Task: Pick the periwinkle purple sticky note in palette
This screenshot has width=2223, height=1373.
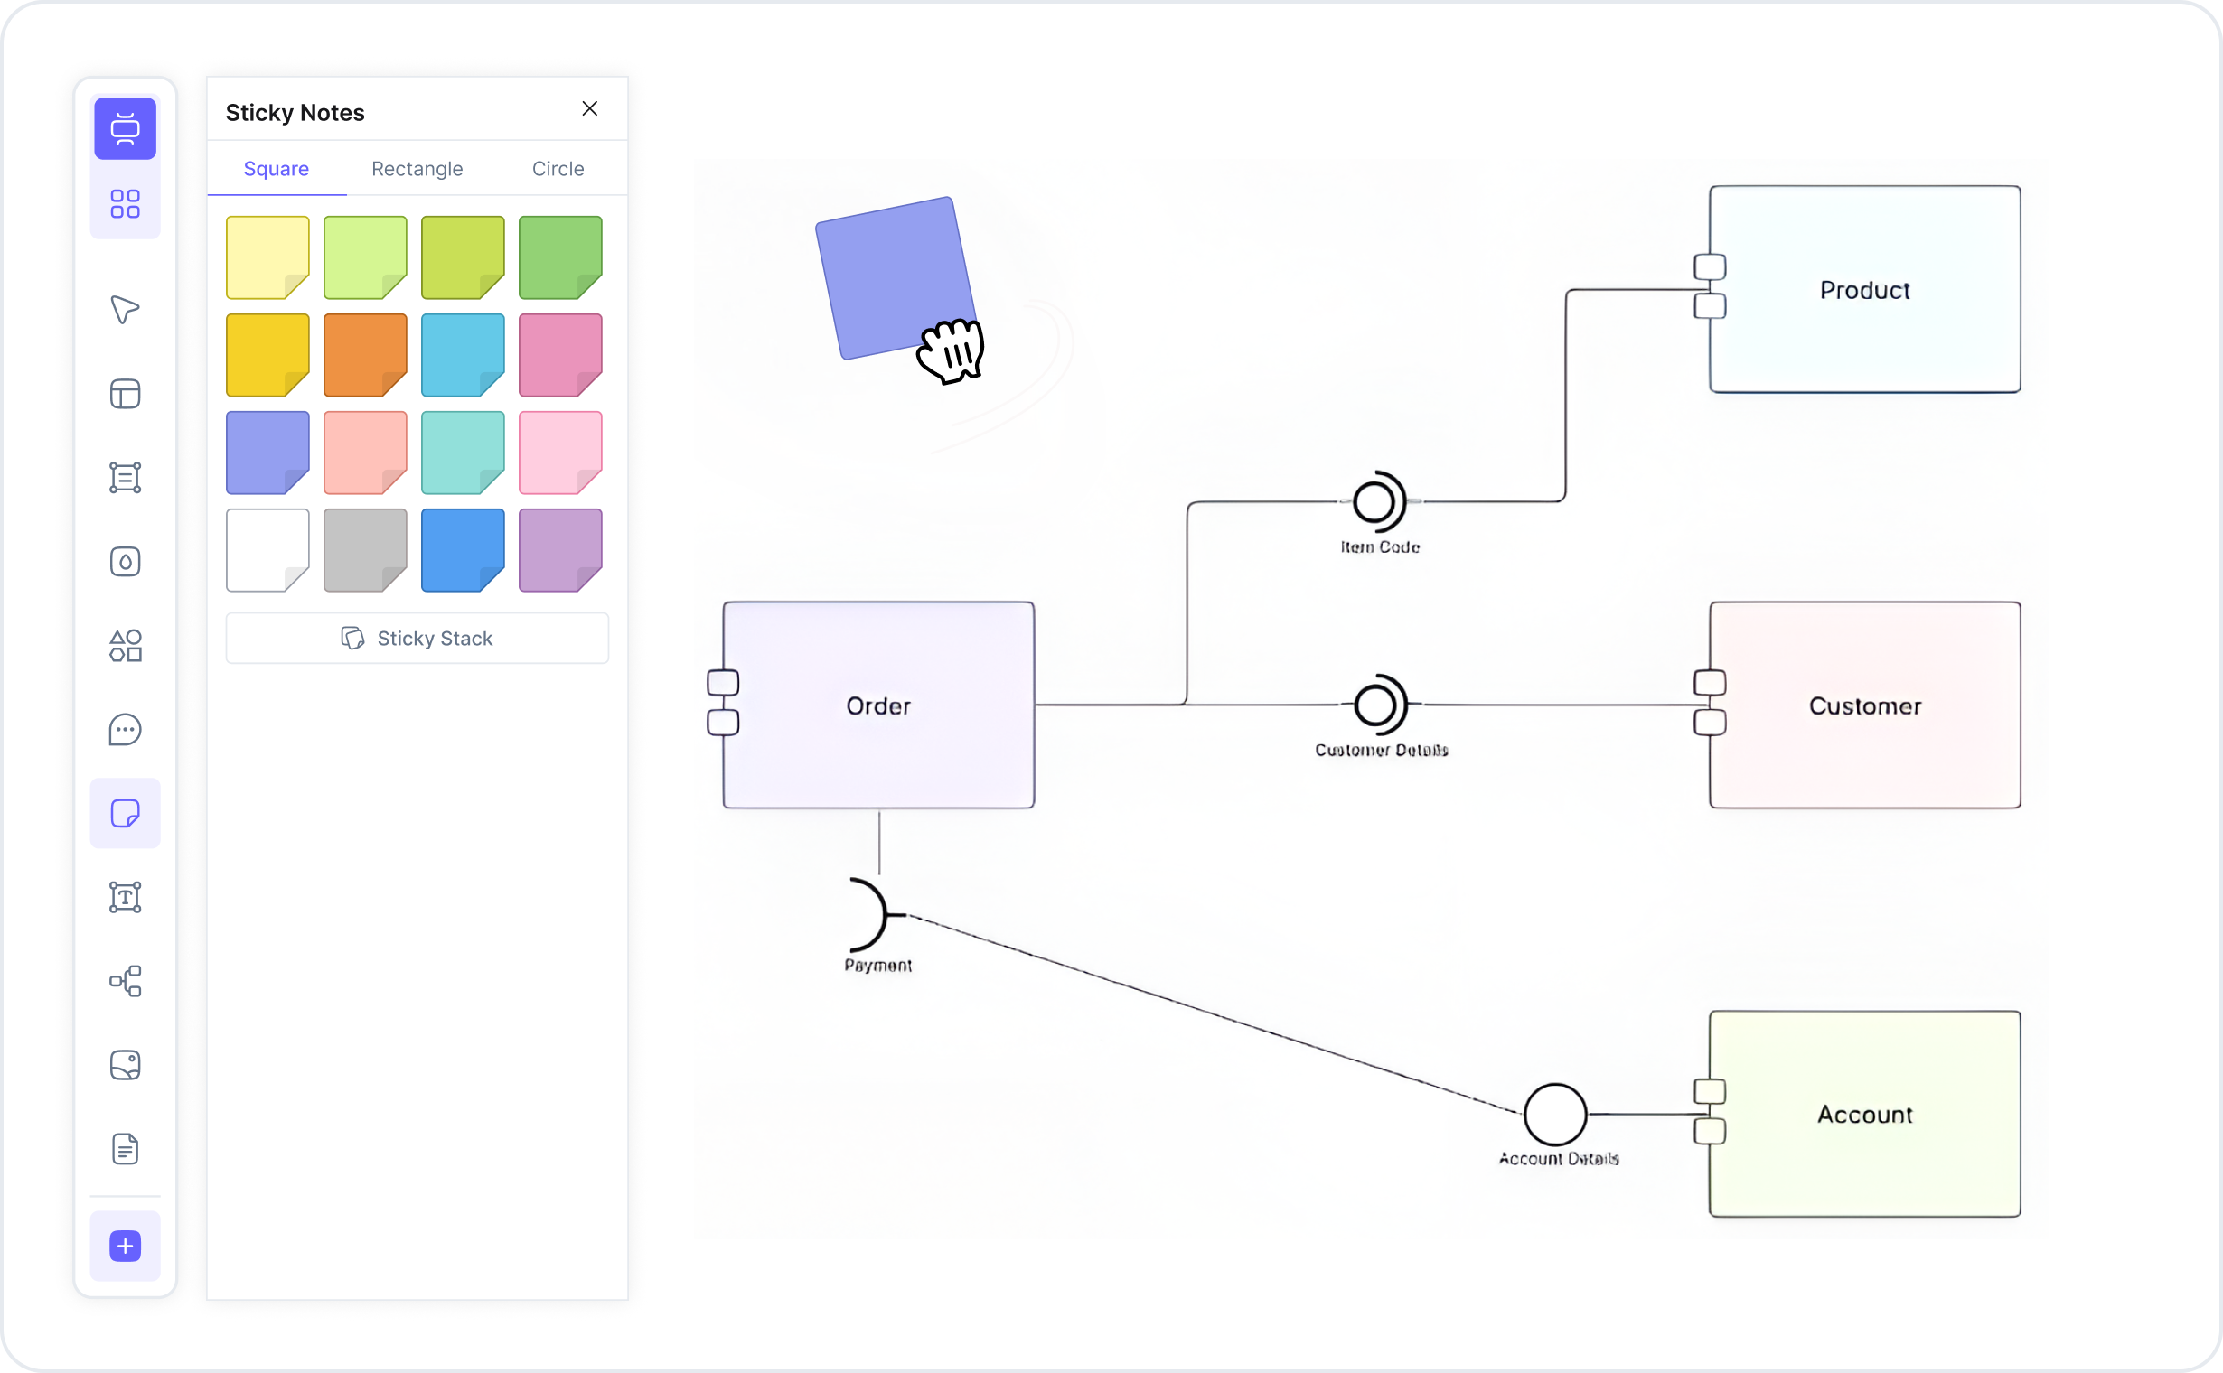Action: [x=268, y=453]
